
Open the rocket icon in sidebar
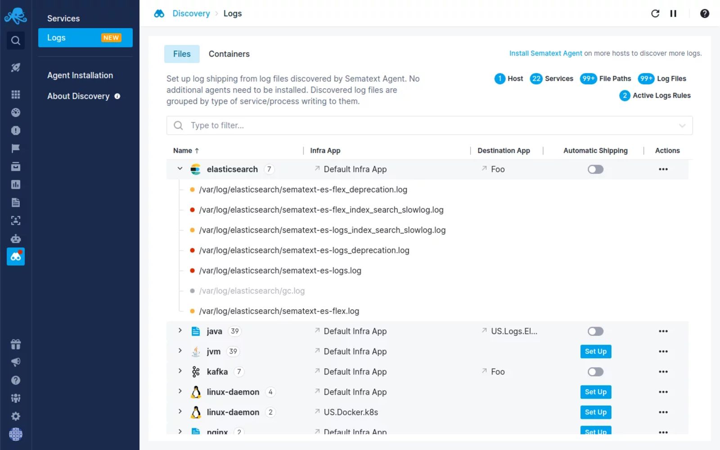[16, 67]
